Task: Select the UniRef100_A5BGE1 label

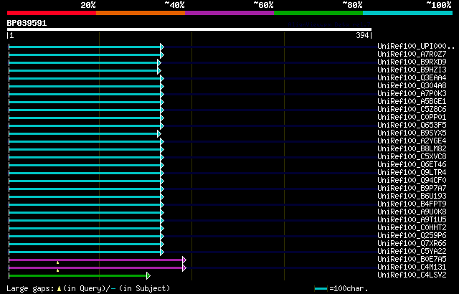Action: (x=412, y=102)
